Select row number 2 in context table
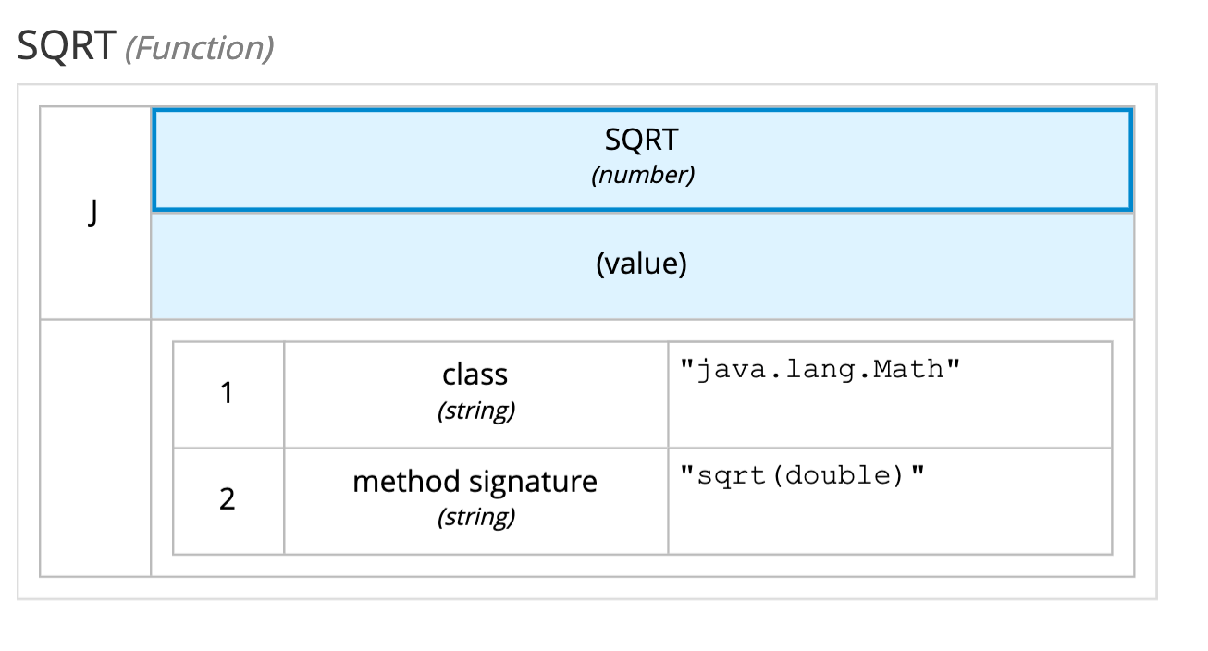1208x651 pixels. tap(228, 501)
